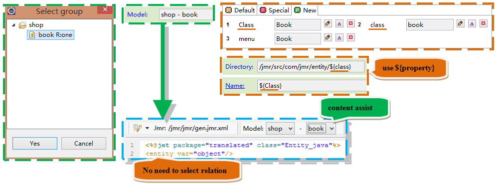The width and height of the screenshot is (497, 185).
Task: Switch to the Special tab
Action: click(275, 10)
